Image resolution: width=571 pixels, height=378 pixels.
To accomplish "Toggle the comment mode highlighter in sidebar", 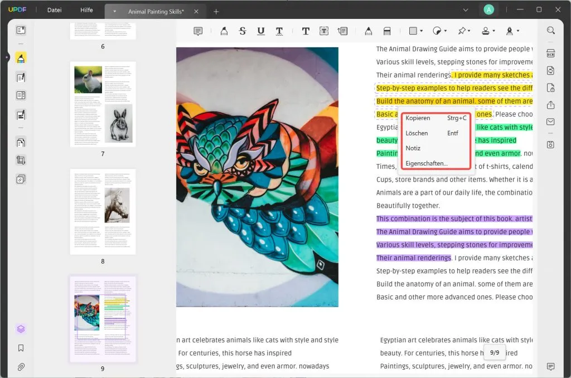I will (21, 58).
